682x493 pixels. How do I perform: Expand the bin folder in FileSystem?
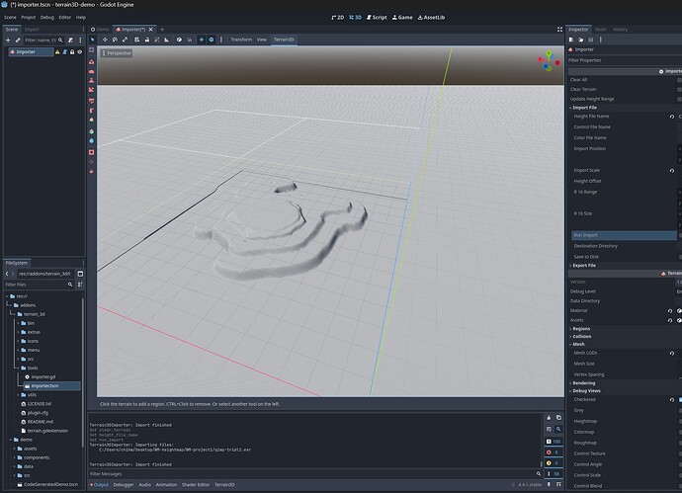click(x=18, y=323)
